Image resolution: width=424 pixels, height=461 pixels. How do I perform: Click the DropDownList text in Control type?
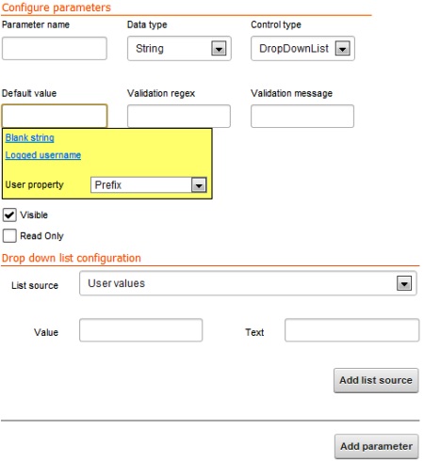(x=294, y=49)
